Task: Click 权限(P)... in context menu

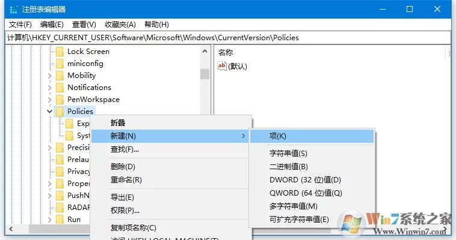Action: (x=125, y=211)
